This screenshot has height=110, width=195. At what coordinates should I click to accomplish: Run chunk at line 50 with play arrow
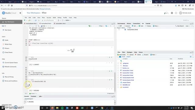[112, 80]
